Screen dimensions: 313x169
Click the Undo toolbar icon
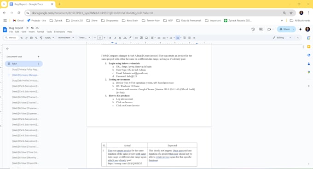click(x=22, y=38)
